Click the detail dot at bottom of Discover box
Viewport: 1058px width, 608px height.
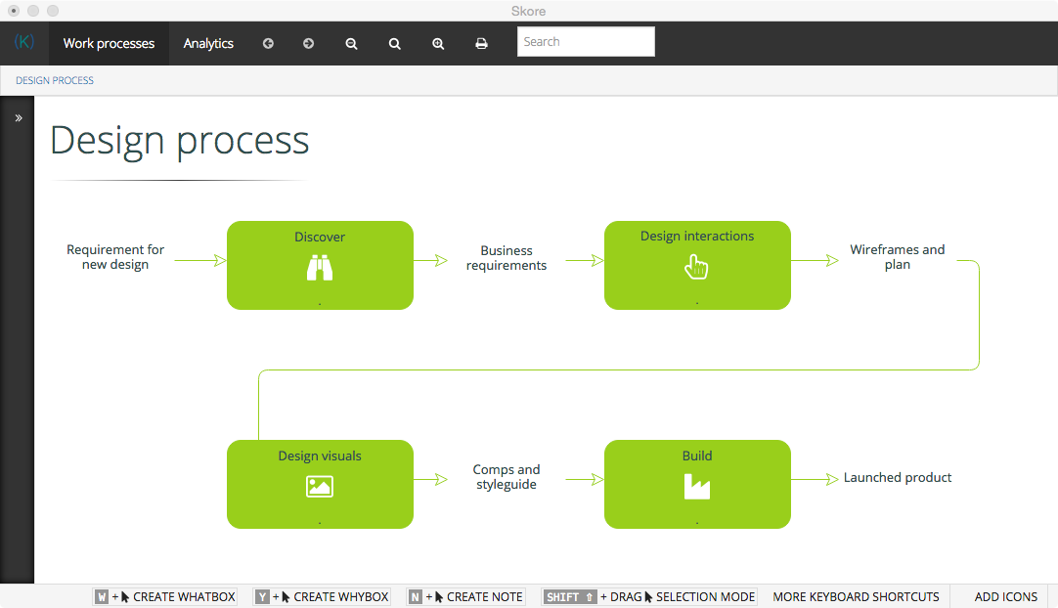tap(319, 304)
